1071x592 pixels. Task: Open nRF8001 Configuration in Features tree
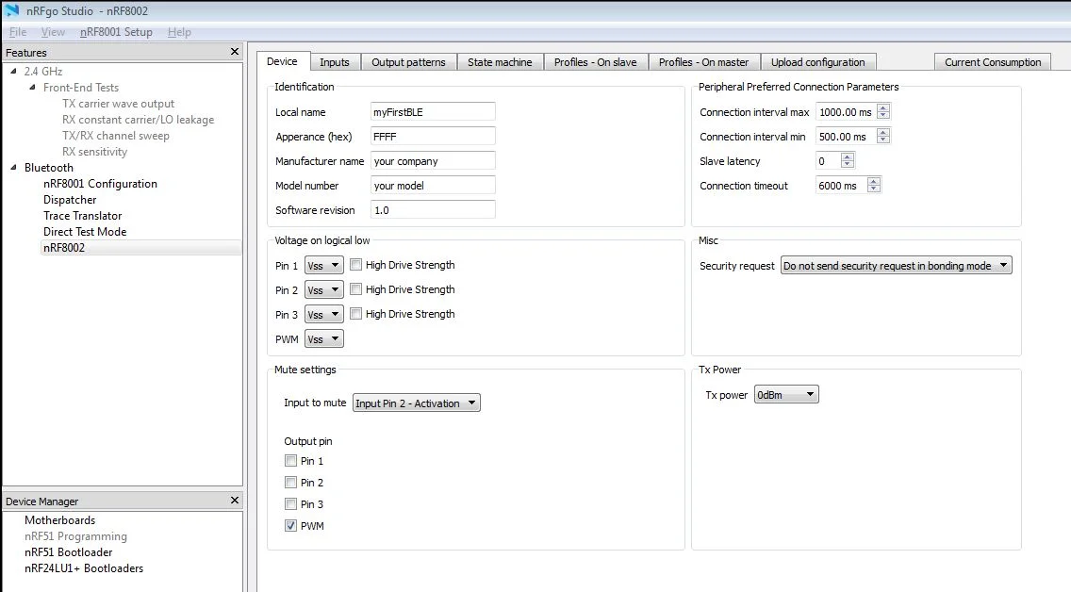pos(100,184)
